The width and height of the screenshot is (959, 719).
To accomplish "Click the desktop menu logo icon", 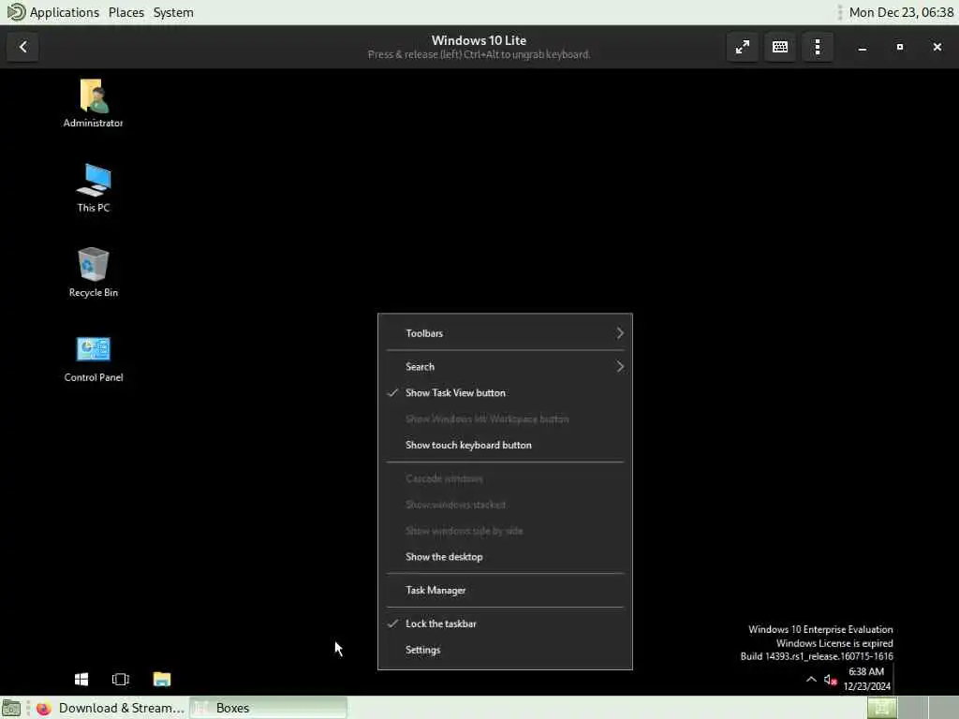I will 16,11.
